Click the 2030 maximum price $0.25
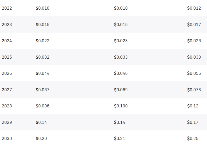207x146 pixels. pyautogui.click(x=193, y=138)
